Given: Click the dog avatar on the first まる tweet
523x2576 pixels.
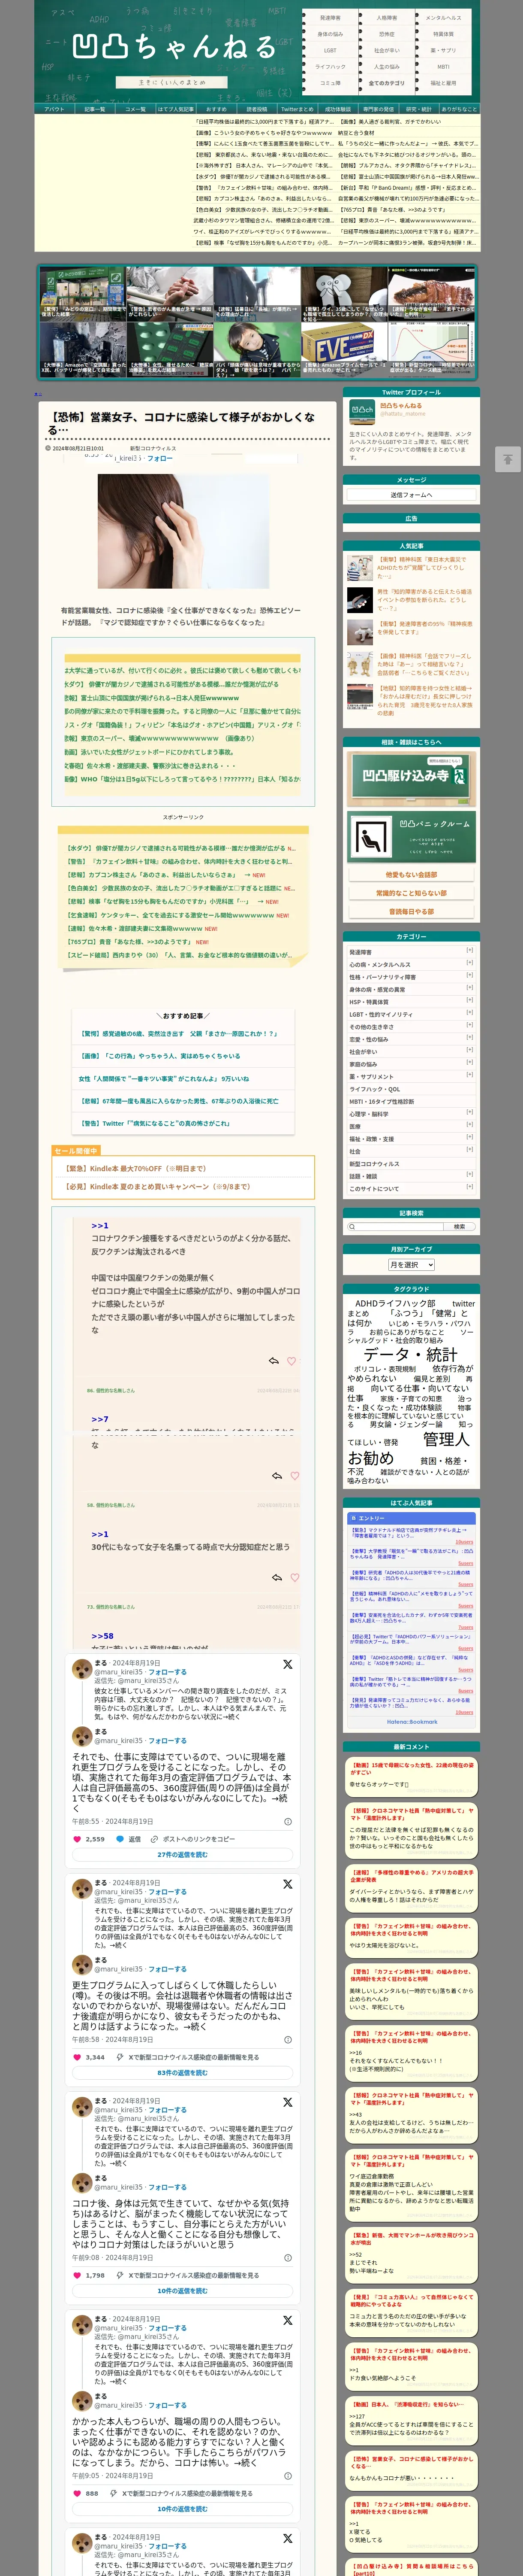Looking at the screenshot, I should click(x=81, y=1669).
